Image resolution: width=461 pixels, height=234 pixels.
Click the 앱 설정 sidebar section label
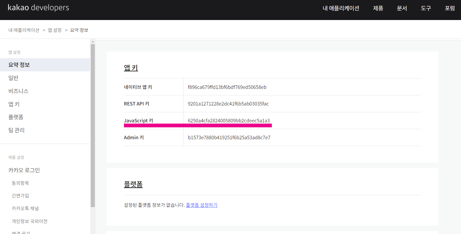(x=14, y=52)
